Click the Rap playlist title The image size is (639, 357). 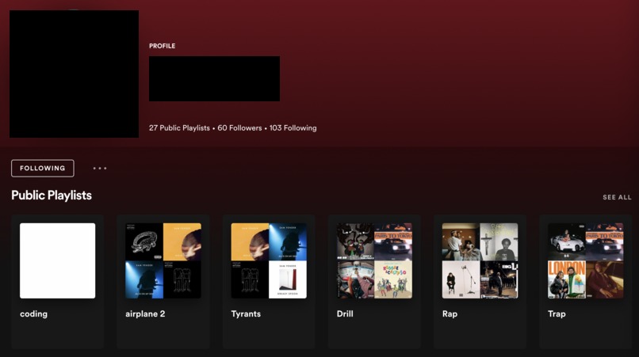(450, 313)
